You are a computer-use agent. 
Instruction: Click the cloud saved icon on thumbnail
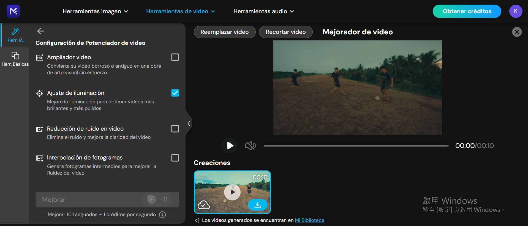coord(204,205)
